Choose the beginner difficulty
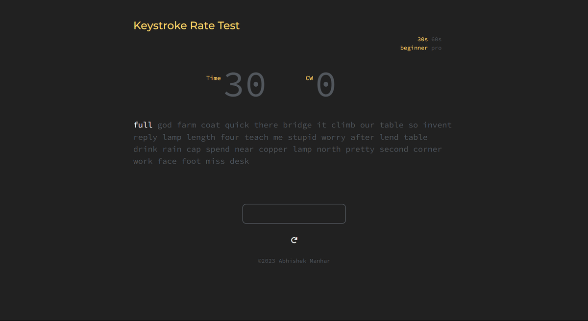The image size is (588, 321). [414, 48]
